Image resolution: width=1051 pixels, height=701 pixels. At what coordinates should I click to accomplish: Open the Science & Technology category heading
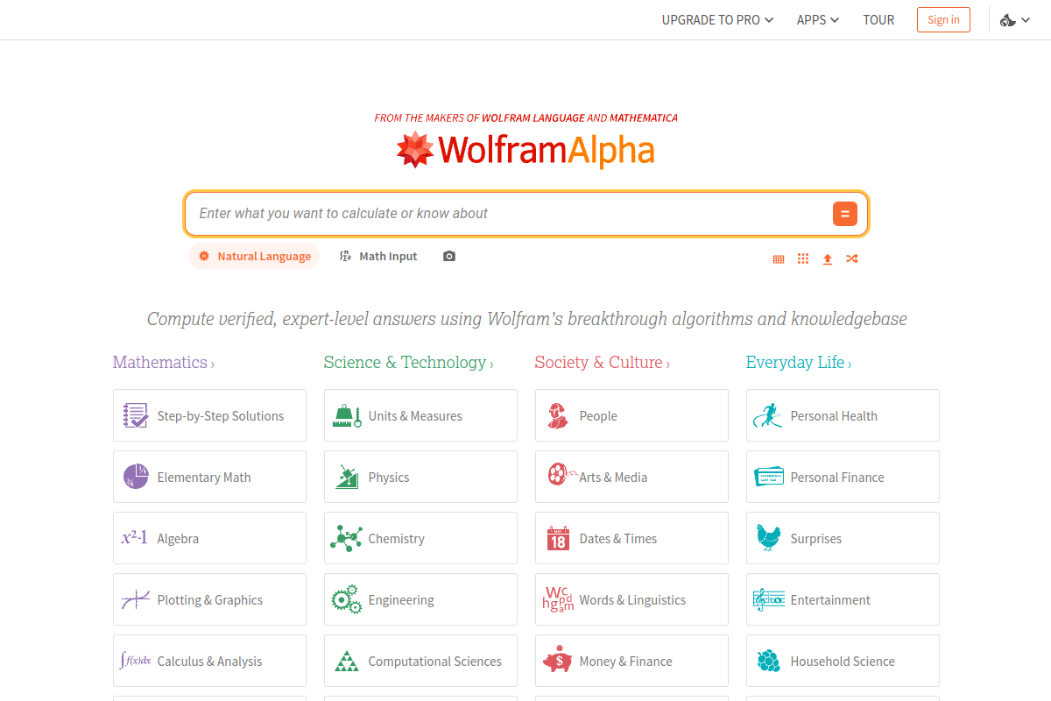(409, 362)
